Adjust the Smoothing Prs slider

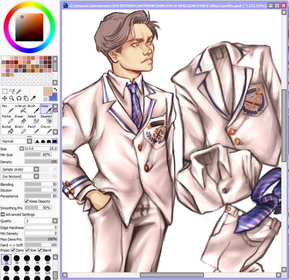click(x=38, y=208)
